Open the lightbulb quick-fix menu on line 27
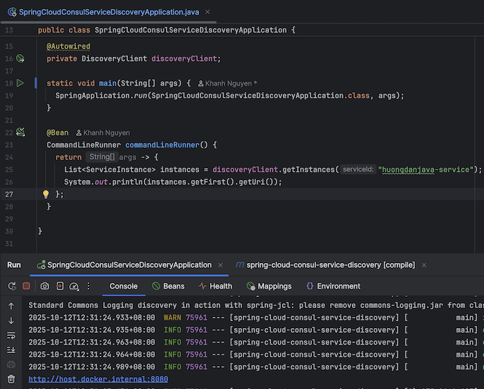 click(x=46, y=194)
